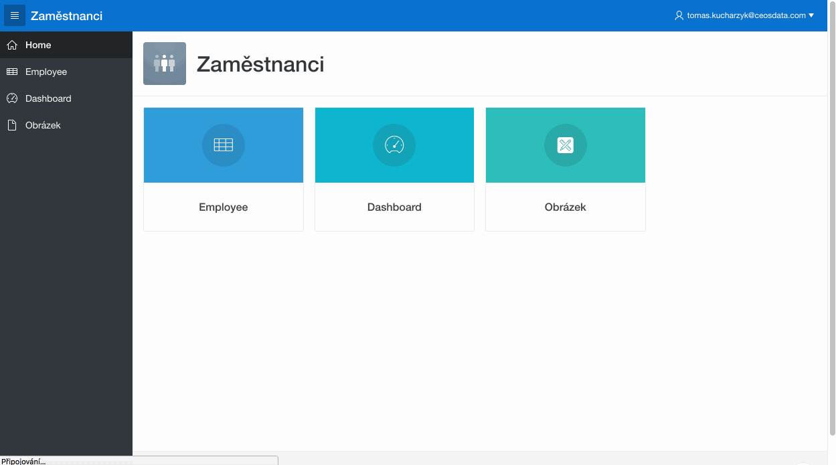The image size is (836, 465).
Task: Click the people icon beside page title
Action: (x=165, y=64)
